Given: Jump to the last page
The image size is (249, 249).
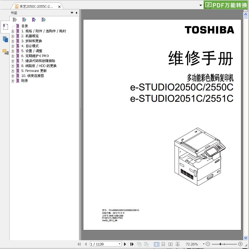Looking at the screenshot, I should pyautogui.click(x=132, y=244).
